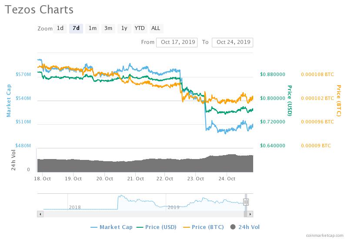Click the 23. Oct axis label

point(195,179)
